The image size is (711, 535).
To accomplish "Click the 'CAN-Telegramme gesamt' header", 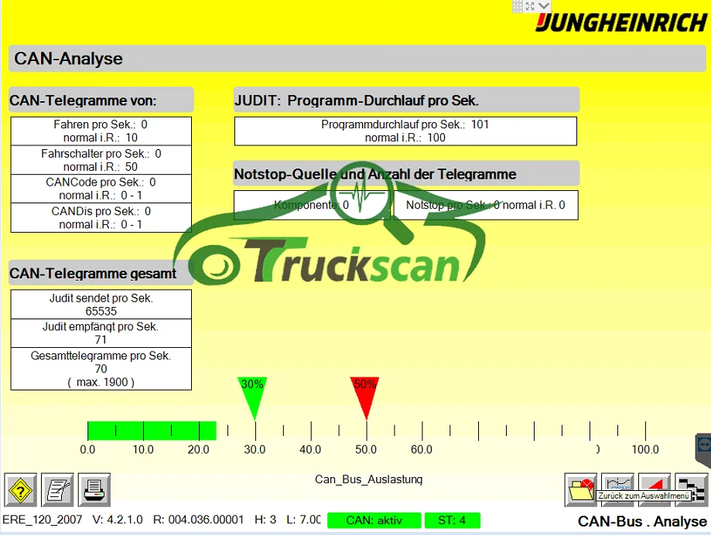I will click(101, 273).
